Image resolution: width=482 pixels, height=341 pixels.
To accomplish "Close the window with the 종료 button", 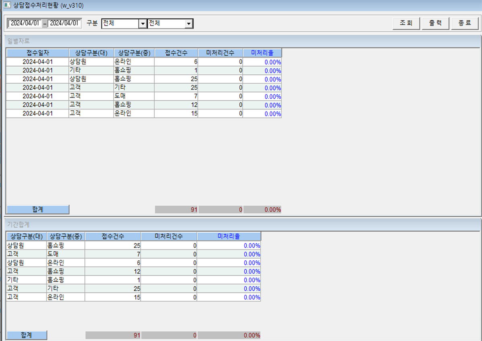I will coord(464,23).
